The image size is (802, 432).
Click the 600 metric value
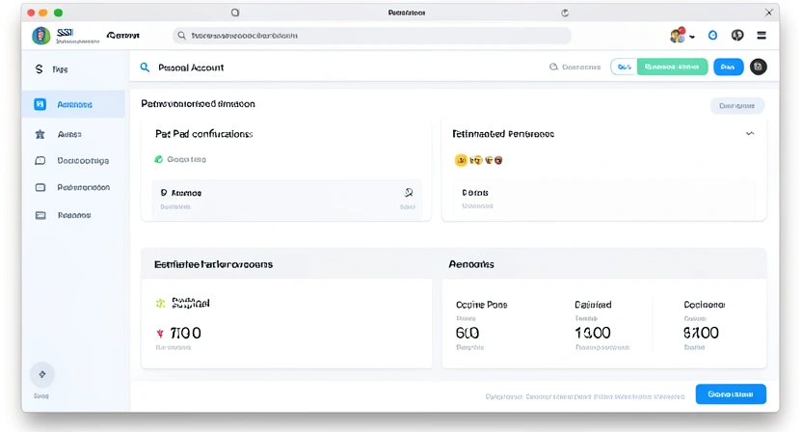pyautogui.click(x=468, y=334)
